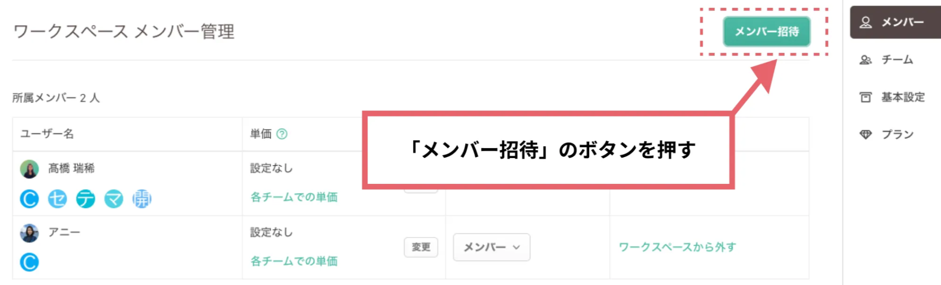Click 高橋 瑞稀's profile avatar
Viewport: 941px width, 285px height.
tap(29, 169)
